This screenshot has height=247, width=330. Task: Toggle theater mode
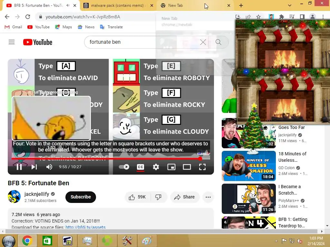coord(187,167)
